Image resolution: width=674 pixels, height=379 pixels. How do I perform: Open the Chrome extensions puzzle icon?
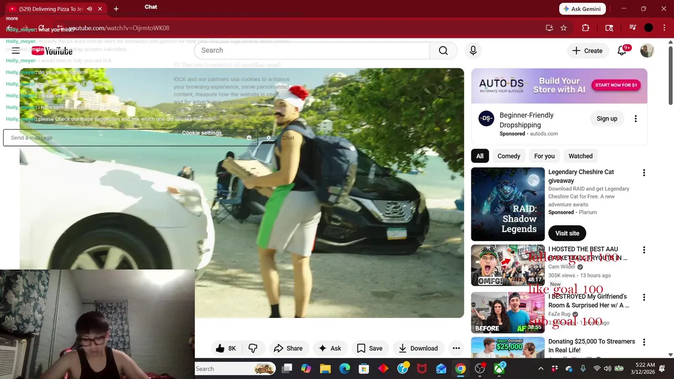[x=586, y=28]
